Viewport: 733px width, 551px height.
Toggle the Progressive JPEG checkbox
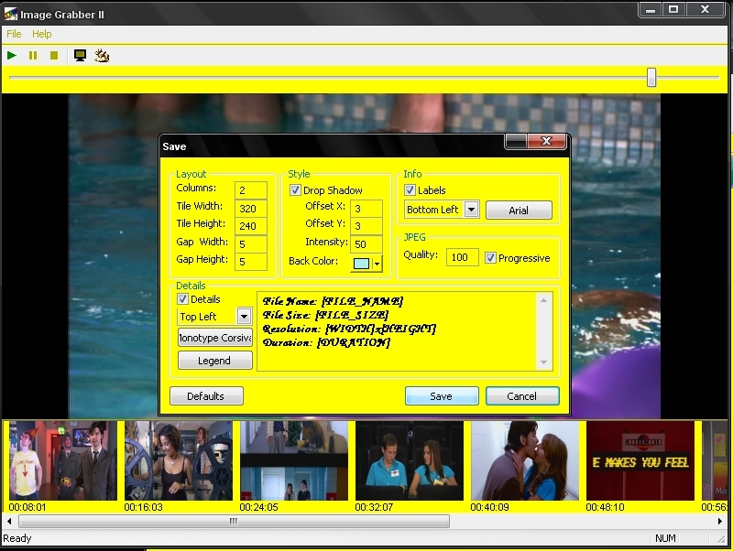(490, 258)
